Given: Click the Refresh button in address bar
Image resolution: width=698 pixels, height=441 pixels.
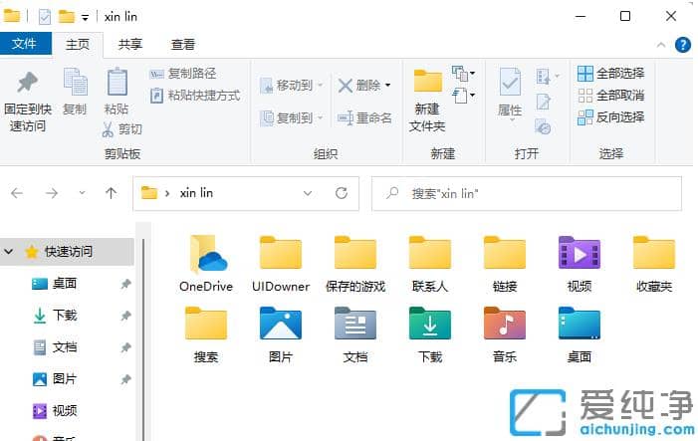Looking at the screenshot, I should (342, 193).
